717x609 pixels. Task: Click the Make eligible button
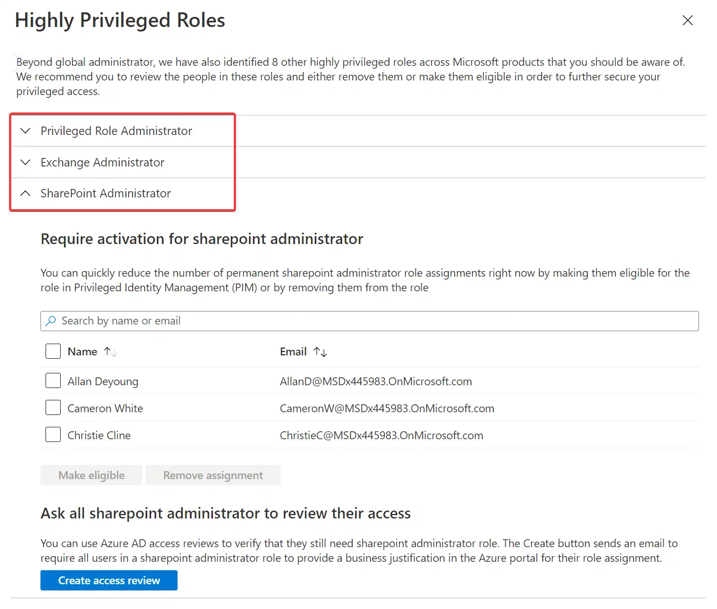tap(91, 475)
